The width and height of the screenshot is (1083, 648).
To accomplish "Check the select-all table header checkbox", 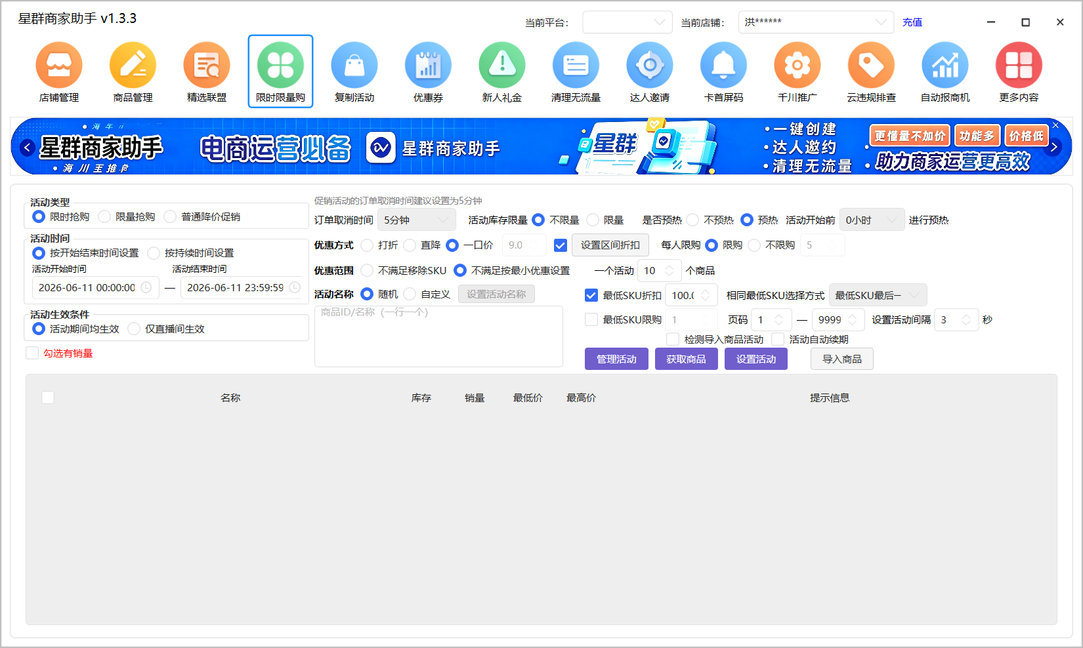I will click(48, 397).
